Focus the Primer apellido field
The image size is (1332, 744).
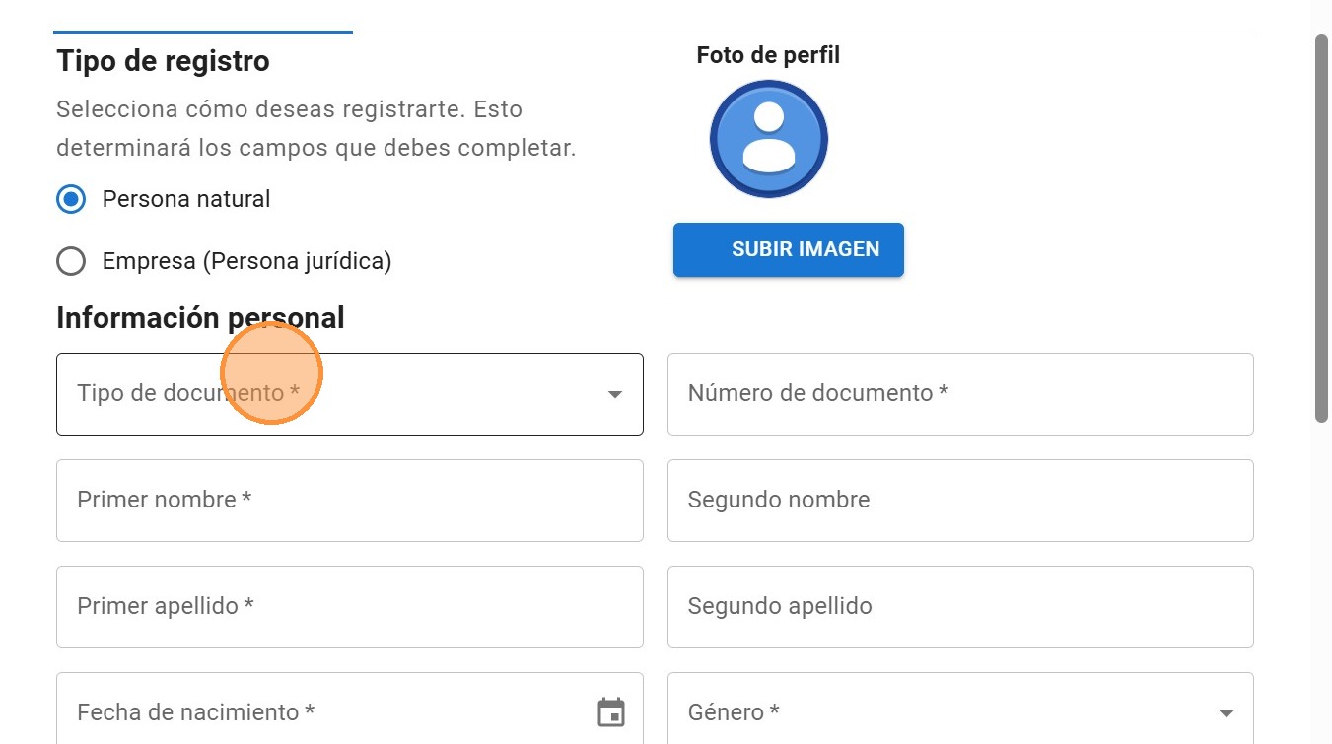point(350,607)
